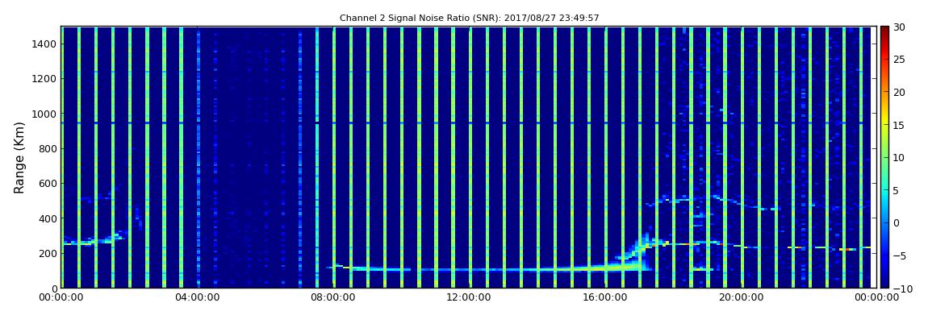Click the 04:00:00 time axis label
This screenshot has width=928, height=328.
tap(197, 297)
